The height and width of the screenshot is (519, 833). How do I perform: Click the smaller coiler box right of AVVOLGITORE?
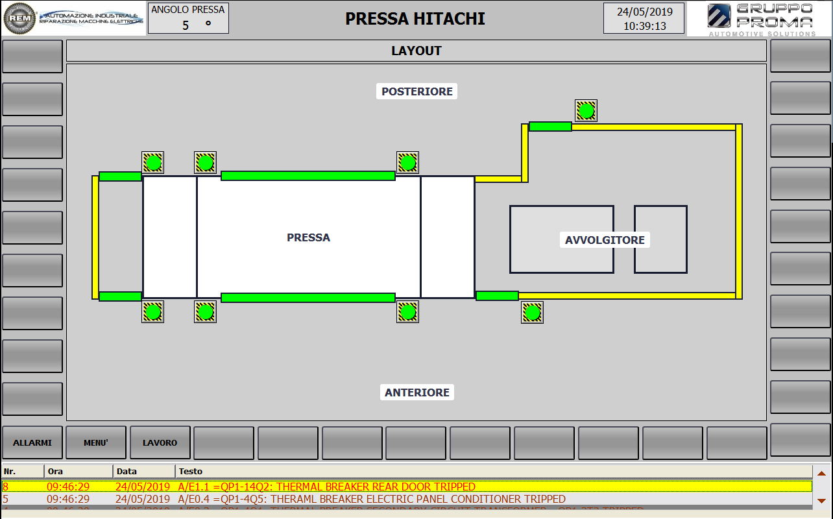660,239
